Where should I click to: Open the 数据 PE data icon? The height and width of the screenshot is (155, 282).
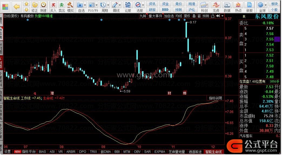227,5
